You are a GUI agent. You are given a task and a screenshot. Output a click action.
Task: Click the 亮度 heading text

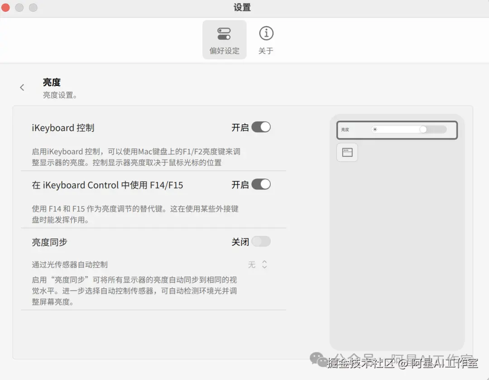(51, 82)
